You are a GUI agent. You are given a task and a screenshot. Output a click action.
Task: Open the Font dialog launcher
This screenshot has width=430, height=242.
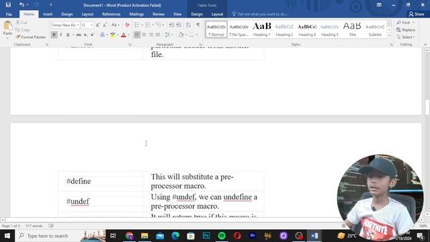point(130,44)
